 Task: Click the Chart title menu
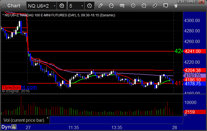(x=11, y=6)
